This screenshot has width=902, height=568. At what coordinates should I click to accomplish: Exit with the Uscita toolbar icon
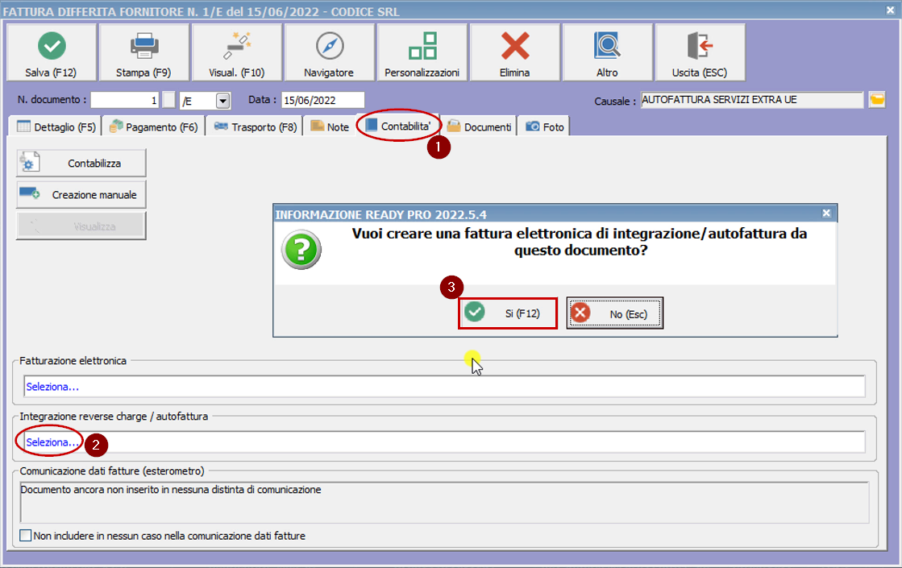[x=700, y=50]
